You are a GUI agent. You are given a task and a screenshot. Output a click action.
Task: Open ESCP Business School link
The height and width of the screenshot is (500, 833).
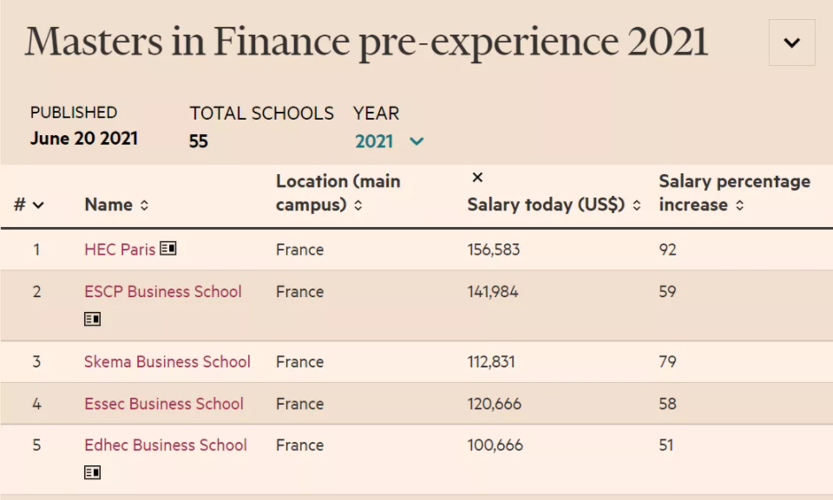[163, 292]
